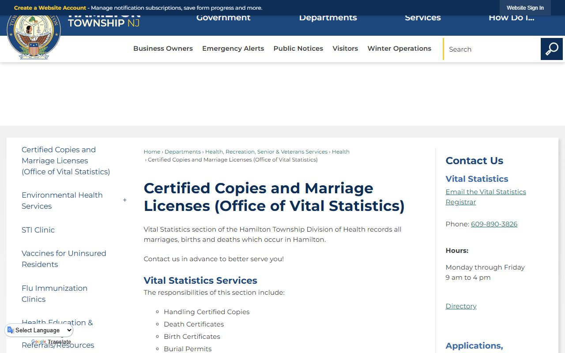Click the 'Burial Permits' list item
This screenshot has width=565, height=353.
point(188,349)
